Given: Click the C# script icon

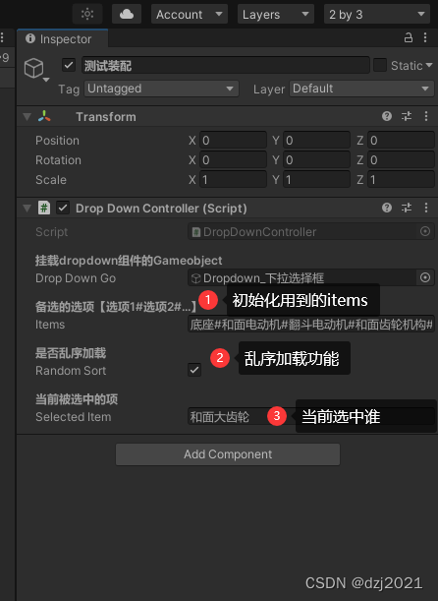Looking at the screenshot, I should (44, 208).
